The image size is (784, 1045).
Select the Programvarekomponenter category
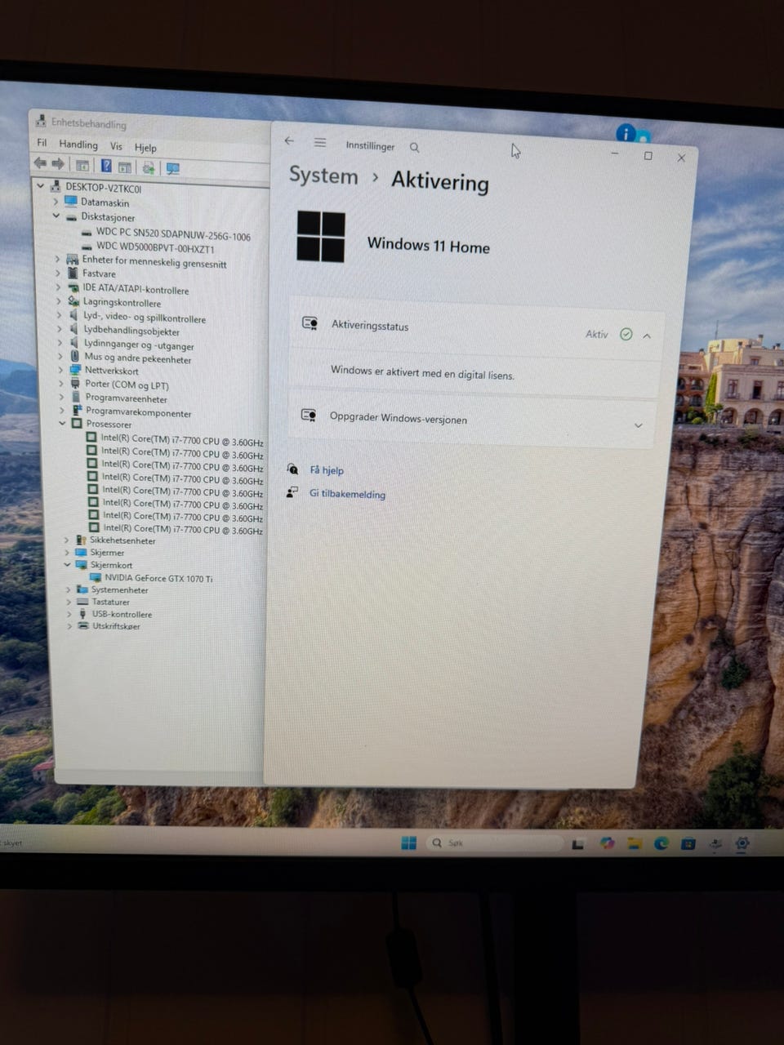139,412
